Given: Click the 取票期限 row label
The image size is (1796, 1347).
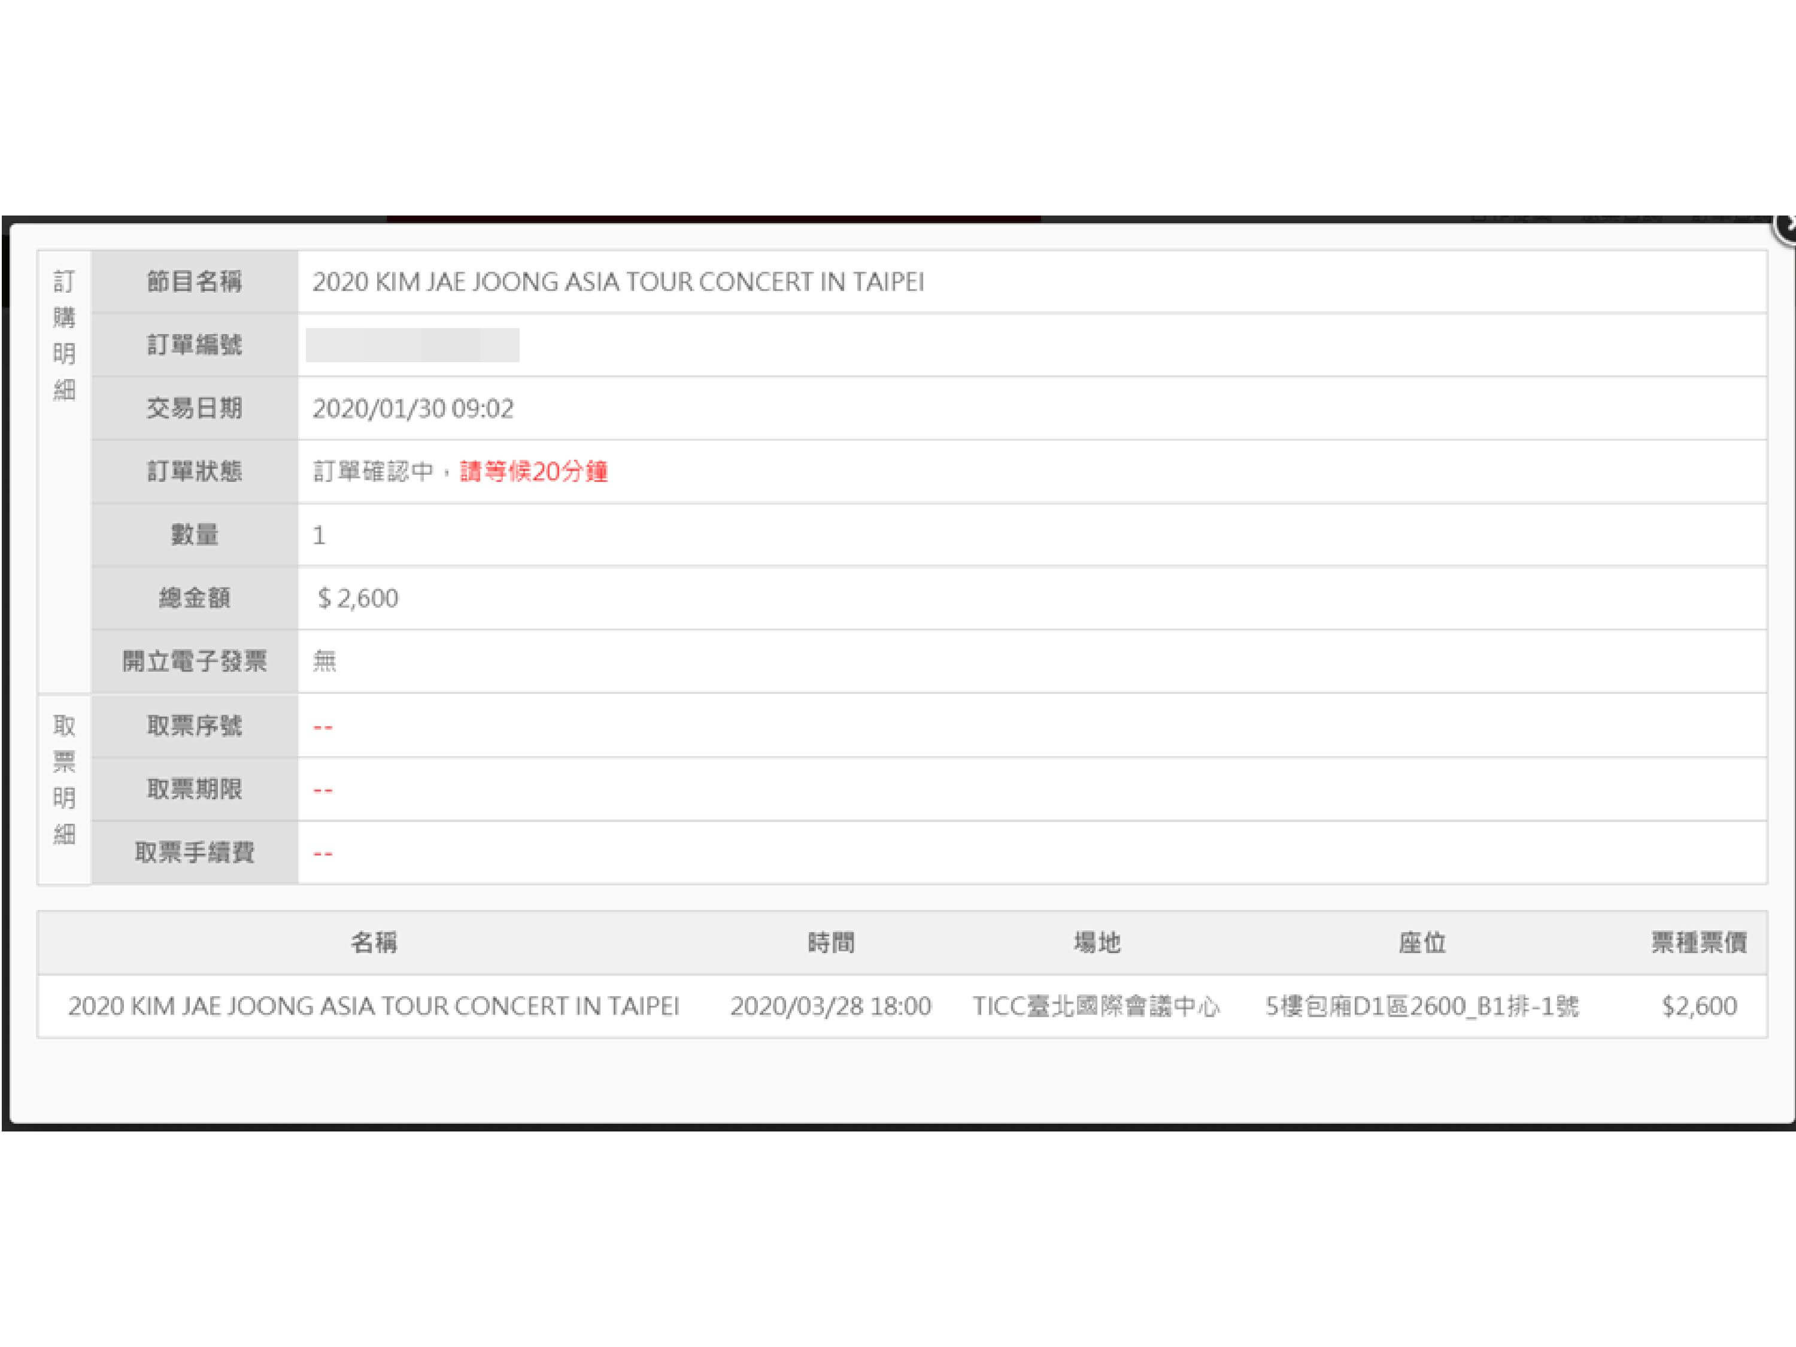Looking at the screenshot, I should (x=194, y=789).
